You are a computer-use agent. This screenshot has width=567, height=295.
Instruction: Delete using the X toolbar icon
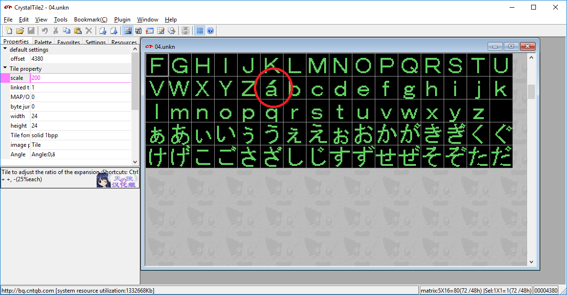(x=88, y=31)
